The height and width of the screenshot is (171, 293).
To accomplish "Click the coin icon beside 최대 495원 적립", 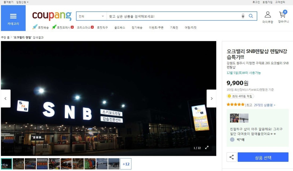I will click(x=229, y=96).
